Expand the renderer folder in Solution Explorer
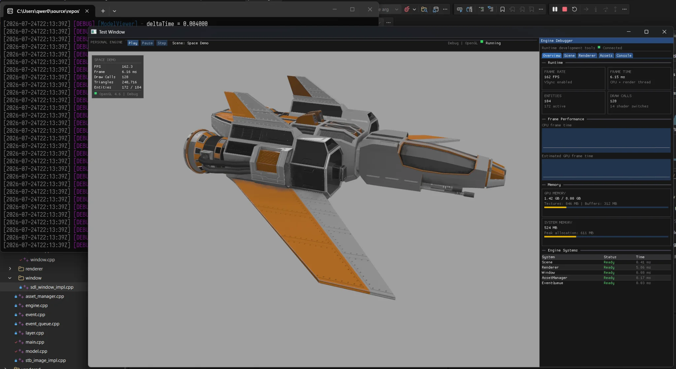The image size is (676, 369). click(10, 269)
